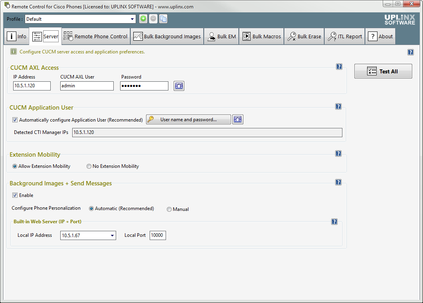Screen dimensions: 423x303
Task: Open help for CUCM AXL Access section
Action: pos(339,67)
